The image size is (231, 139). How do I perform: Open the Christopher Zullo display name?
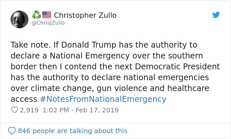click(x=85, y=15)
